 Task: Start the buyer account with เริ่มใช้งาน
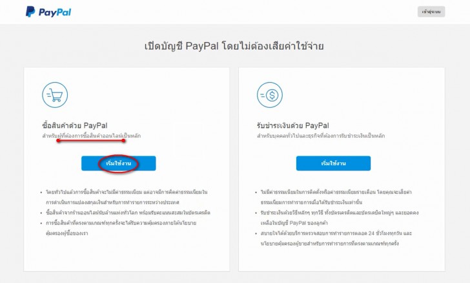click(118, 163)
